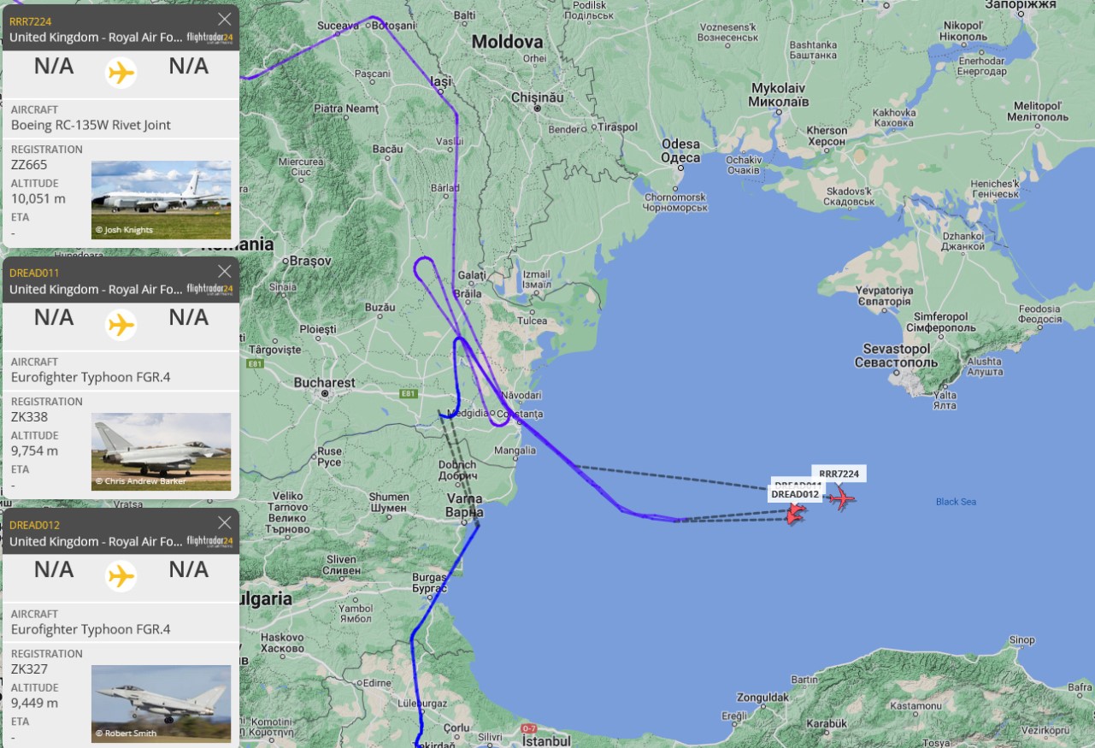Close the DREAD011 flight panel
The height and width of the screenshot is (748, 1095).
click(225, 271)
